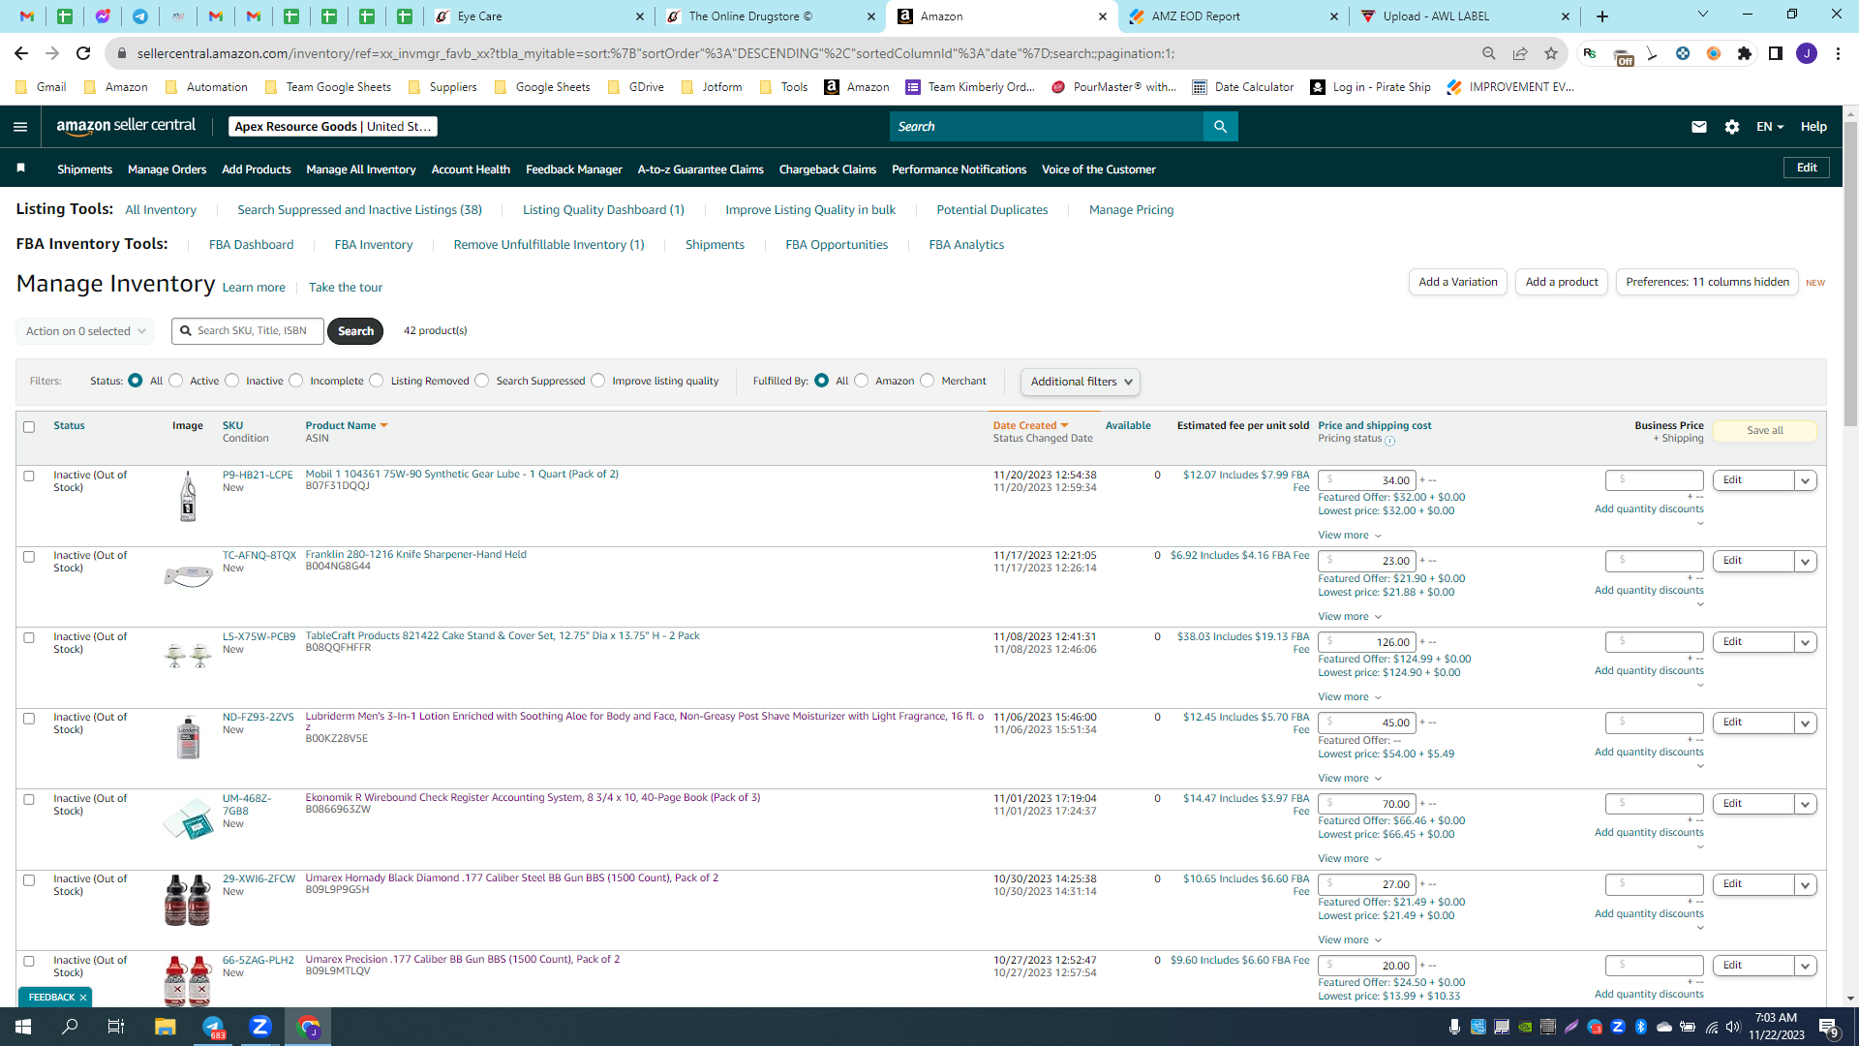The image size is (1859, 1046).
Task: Expand the Additional filters dropdown
Action: coord(1081,382)
